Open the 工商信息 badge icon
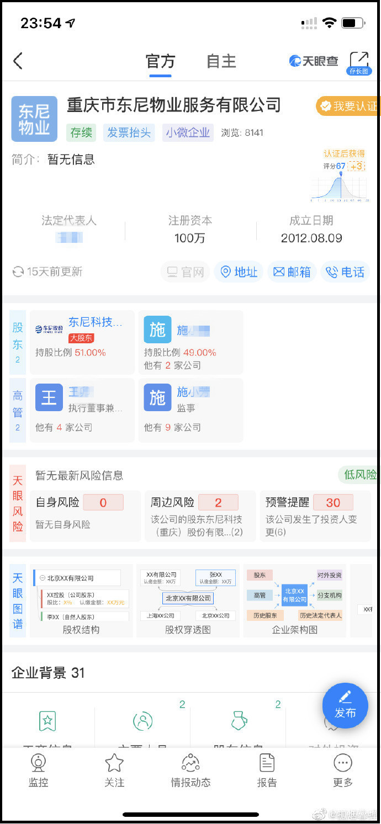This screenshot has width=381, height=824. point(47,721)
